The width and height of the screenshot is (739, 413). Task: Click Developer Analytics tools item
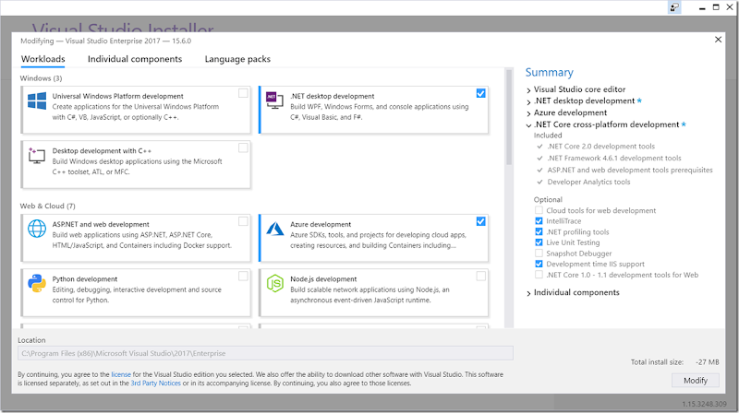pos(588,182)
